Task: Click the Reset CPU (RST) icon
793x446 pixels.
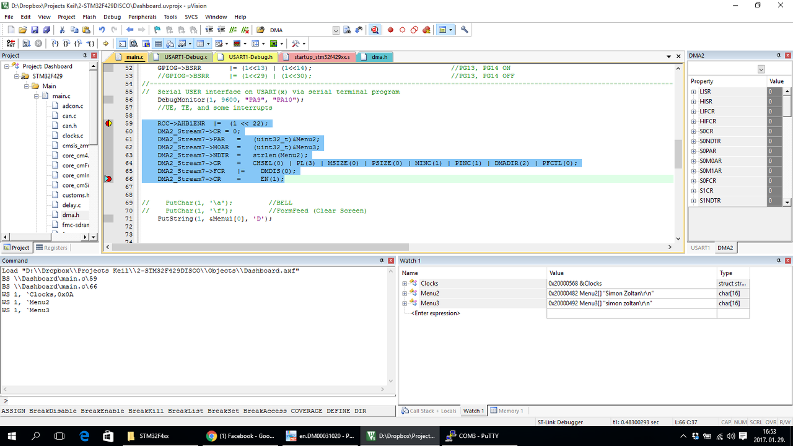Action: pos(11,43)
